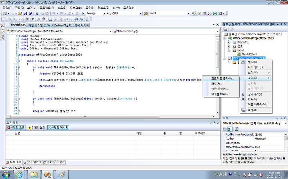Viewport: 288px width, 179px height.
Task: Select ThisAddIn.cs in Solution Explorer tree
Action: point(249,54)
